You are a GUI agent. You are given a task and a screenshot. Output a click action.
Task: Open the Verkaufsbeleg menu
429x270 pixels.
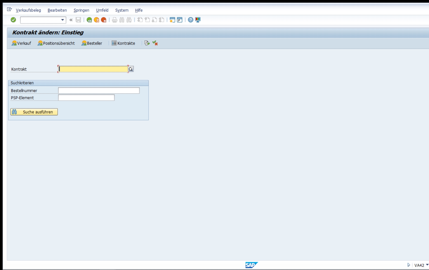[x=28, y=10]
